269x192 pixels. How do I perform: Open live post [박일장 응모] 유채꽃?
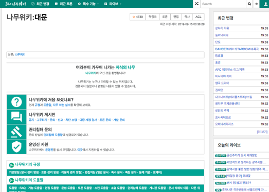(238, 176)
